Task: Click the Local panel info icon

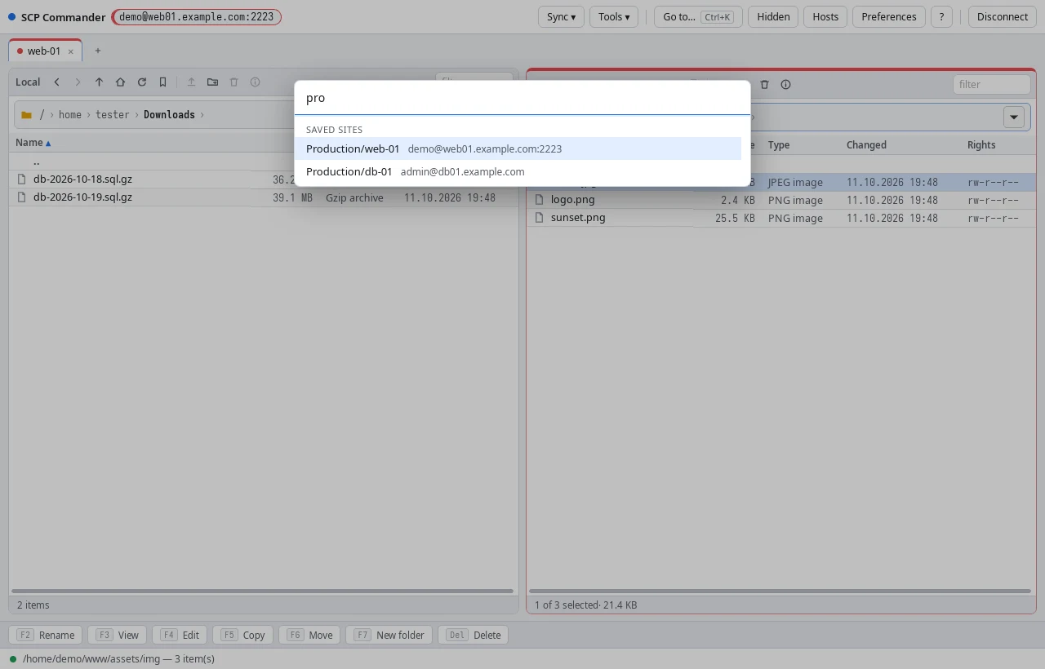Action: 255,82
